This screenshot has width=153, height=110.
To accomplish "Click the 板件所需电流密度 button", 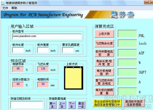I will (x=104, y=53).
